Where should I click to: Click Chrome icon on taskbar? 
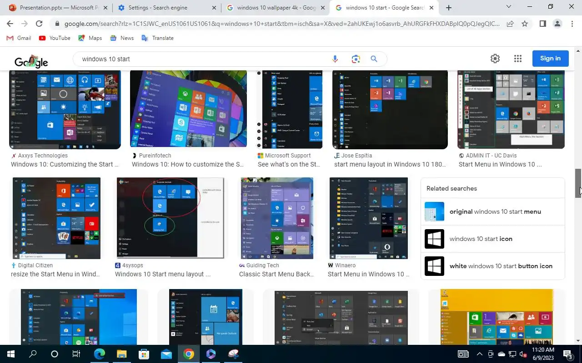188,354
